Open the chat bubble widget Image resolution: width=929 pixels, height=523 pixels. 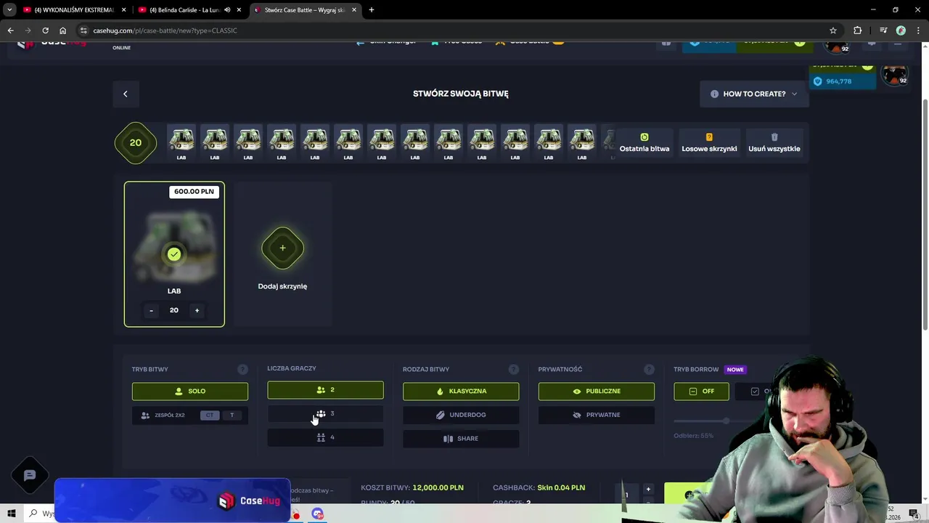30,476
